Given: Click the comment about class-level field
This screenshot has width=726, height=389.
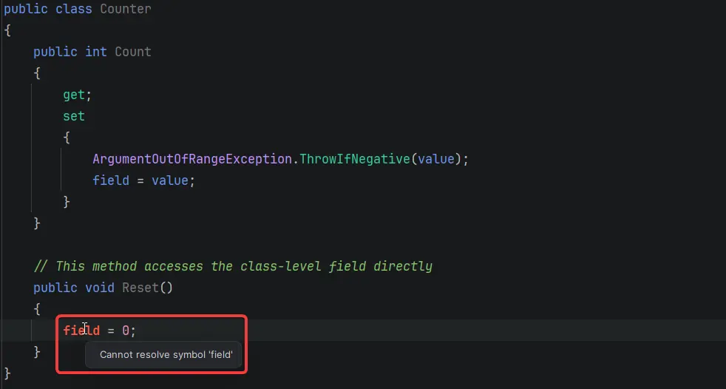Looking at the screenshot, I should point(233,266).
